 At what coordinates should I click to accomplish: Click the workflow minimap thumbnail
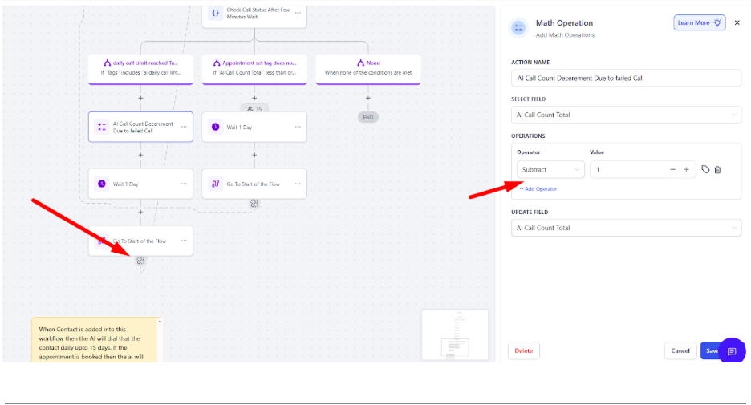coord(454,334)
